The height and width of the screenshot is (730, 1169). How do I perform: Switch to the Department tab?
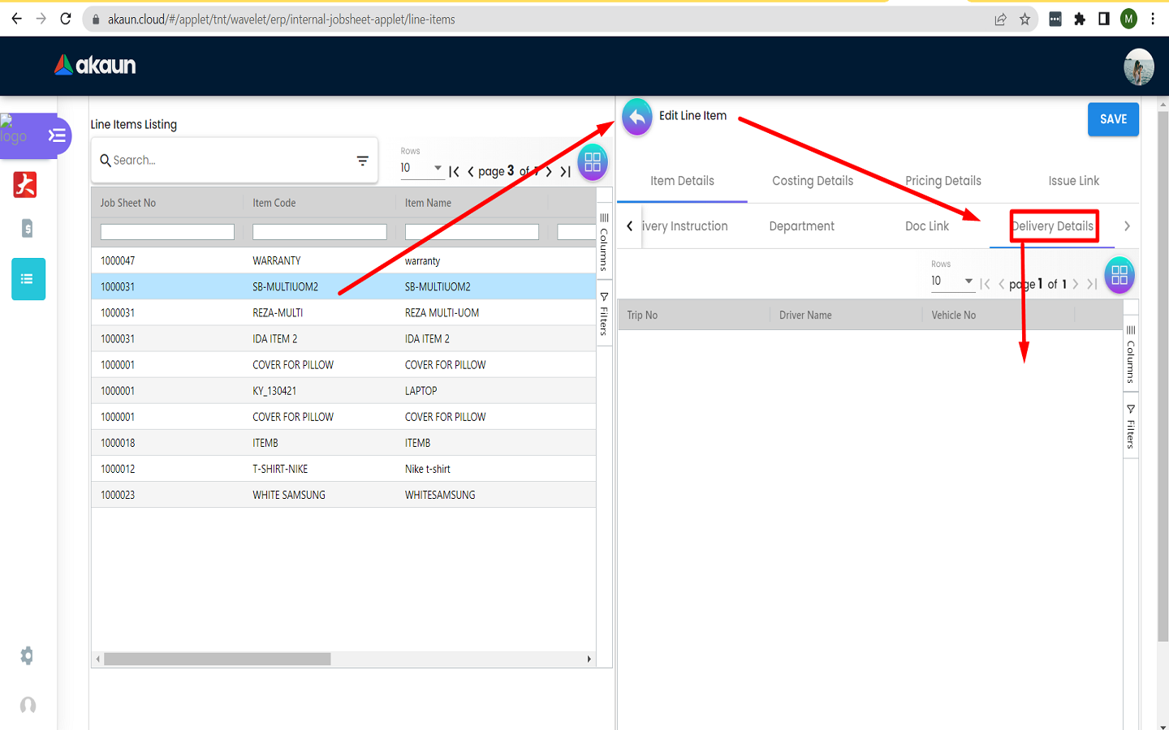coord(801,226)
